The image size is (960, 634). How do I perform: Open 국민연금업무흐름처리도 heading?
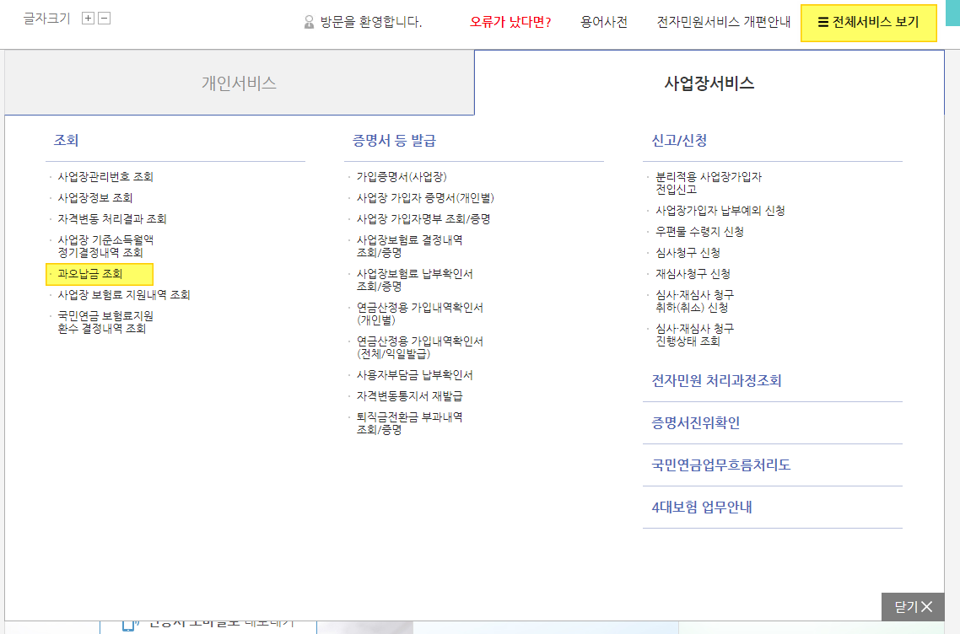(x=720, y=465)
